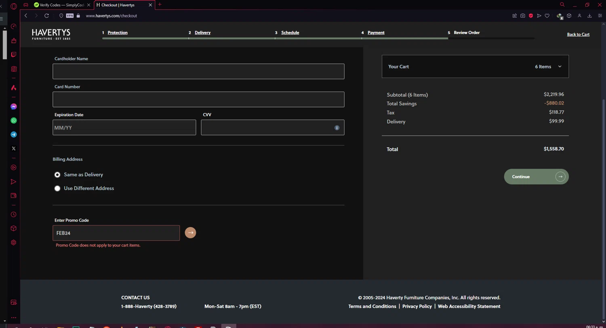Click the Continue button
This screenshot has width=606, height=328.
(x=536, y=177)
